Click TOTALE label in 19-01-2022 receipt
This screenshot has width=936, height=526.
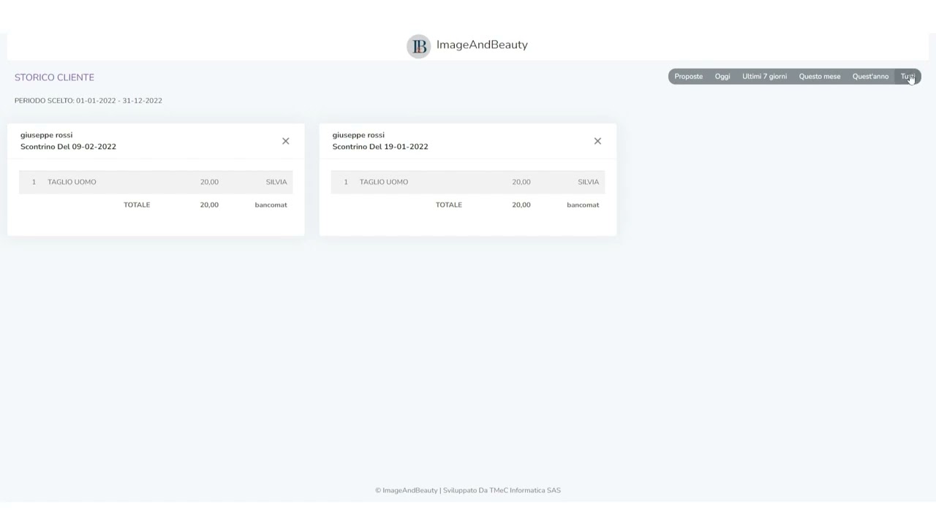pyautogui.click(x=449, y=205)
